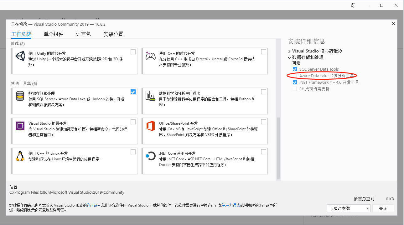Expand Visual Studio core editor node
The width and height of the screenshot is (404, 225).
tap(289, 51)
